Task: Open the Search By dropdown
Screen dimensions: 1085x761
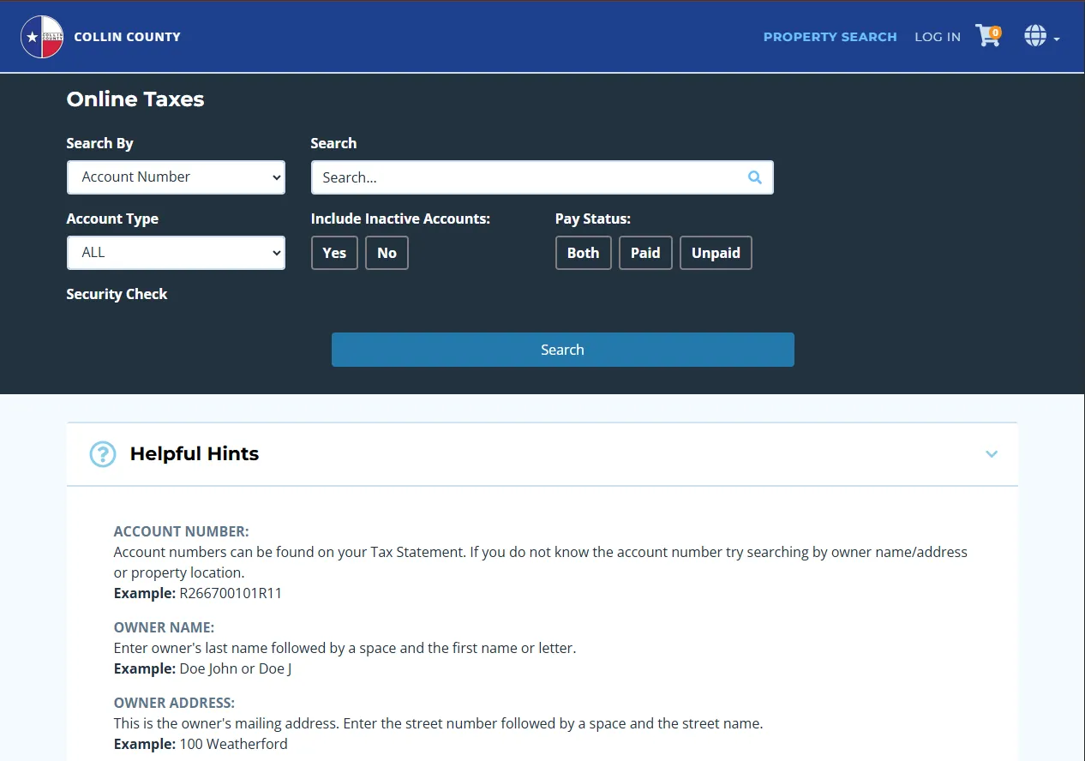Action: [x=176, y=177]
